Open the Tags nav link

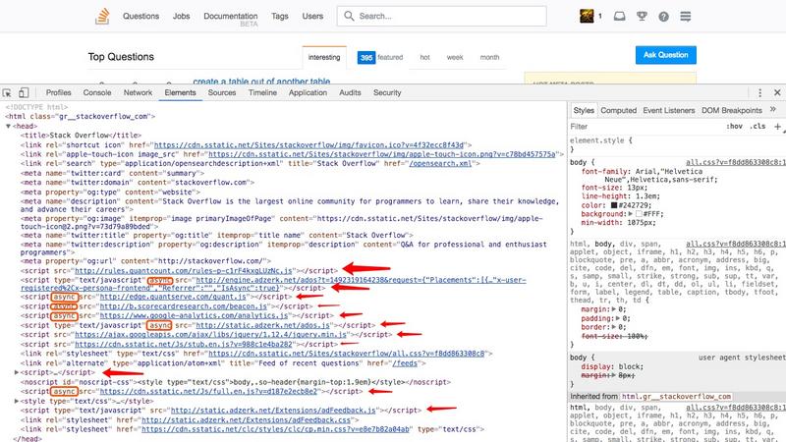click(280, 16)
